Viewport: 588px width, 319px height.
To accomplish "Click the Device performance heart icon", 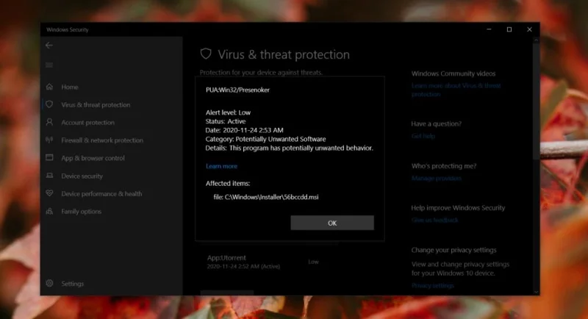I will coord(49,193).
